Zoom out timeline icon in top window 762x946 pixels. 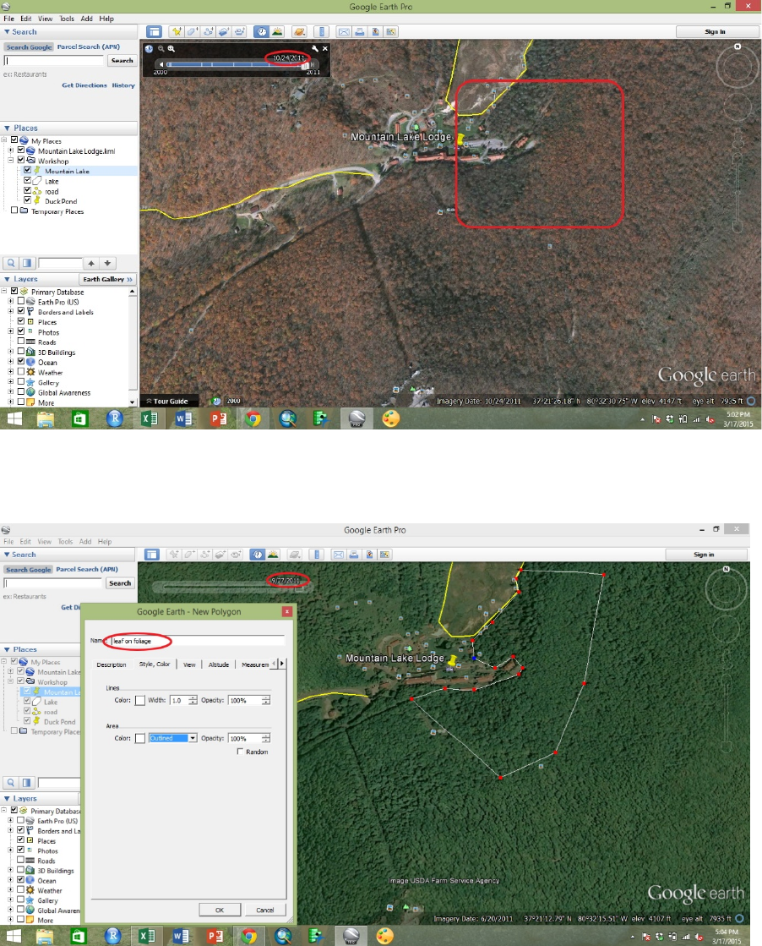point(161,49)
